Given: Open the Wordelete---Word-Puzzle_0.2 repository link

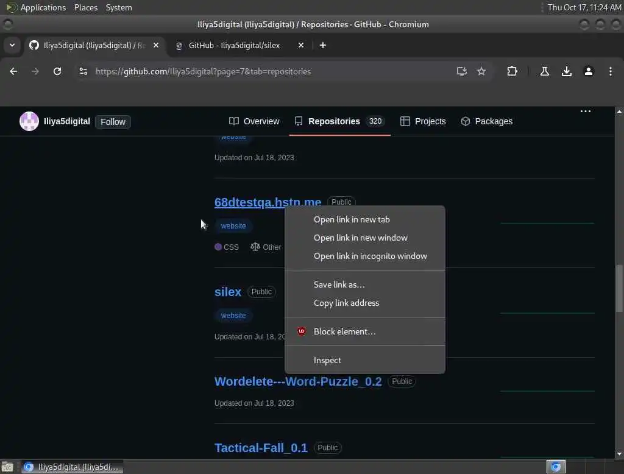Looking at the screenshot, I should (x=298, y=381).
